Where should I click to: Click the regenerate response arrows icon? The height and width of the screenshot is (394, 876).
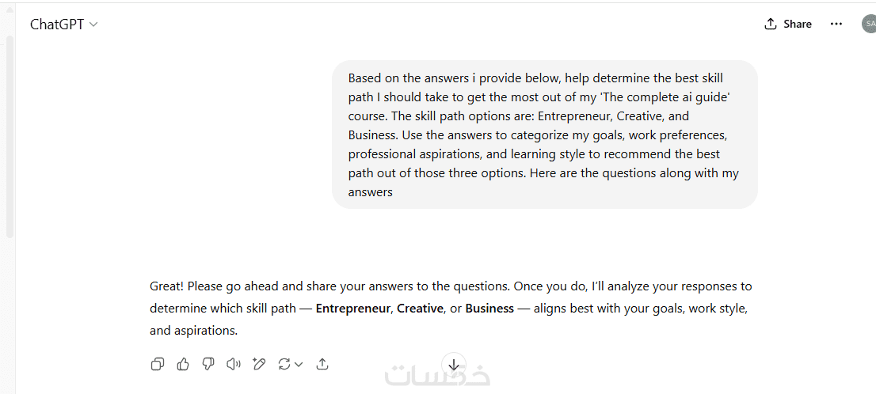point(284,364)
